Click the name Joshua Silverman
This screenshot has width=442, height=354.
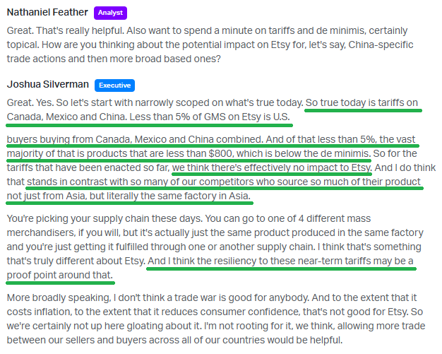click(47, 84)
